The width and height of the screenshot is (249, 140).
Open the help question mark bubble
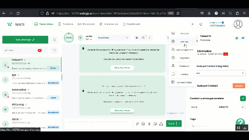tap(240, 122)
